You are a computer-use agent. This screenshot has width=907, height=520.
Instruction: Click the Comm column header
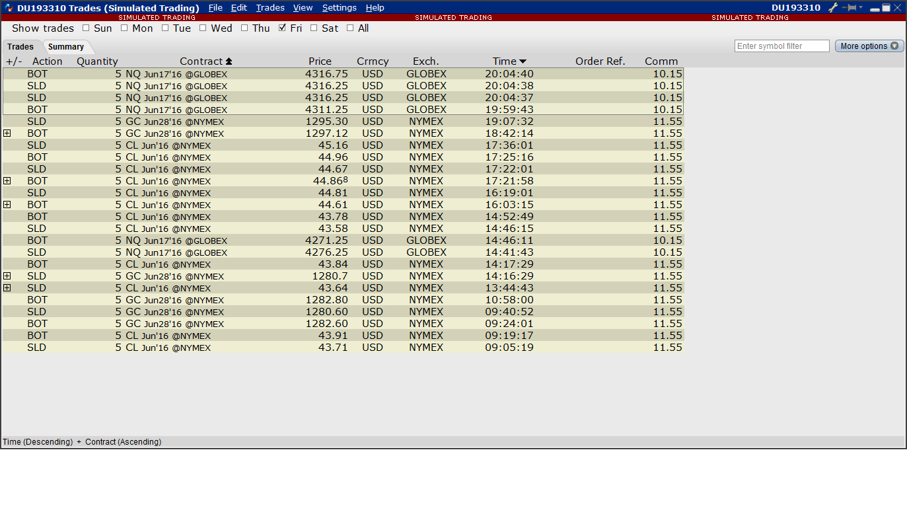tap(661, 61)
